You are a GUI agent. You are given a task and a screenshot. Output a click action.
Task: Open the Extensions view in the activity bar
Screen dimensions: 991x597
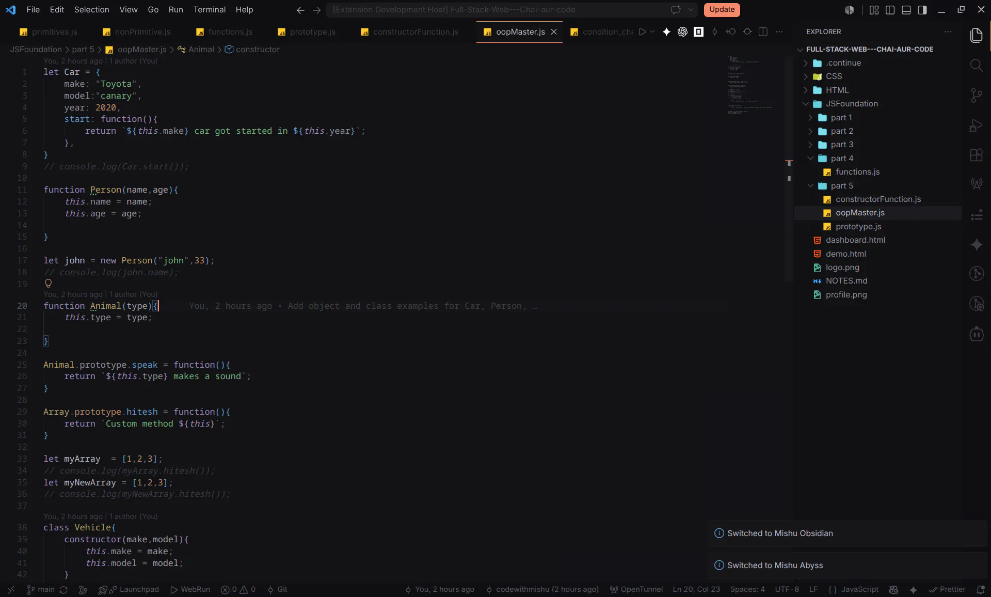[x=976, y=155]
